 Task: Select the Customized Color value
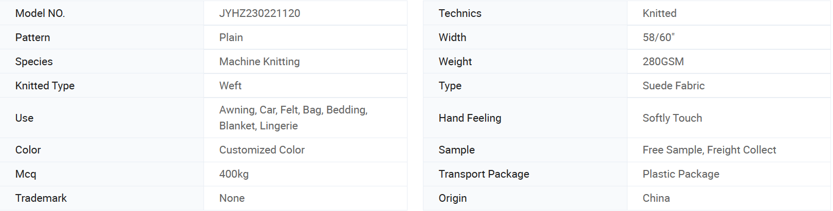262,150
